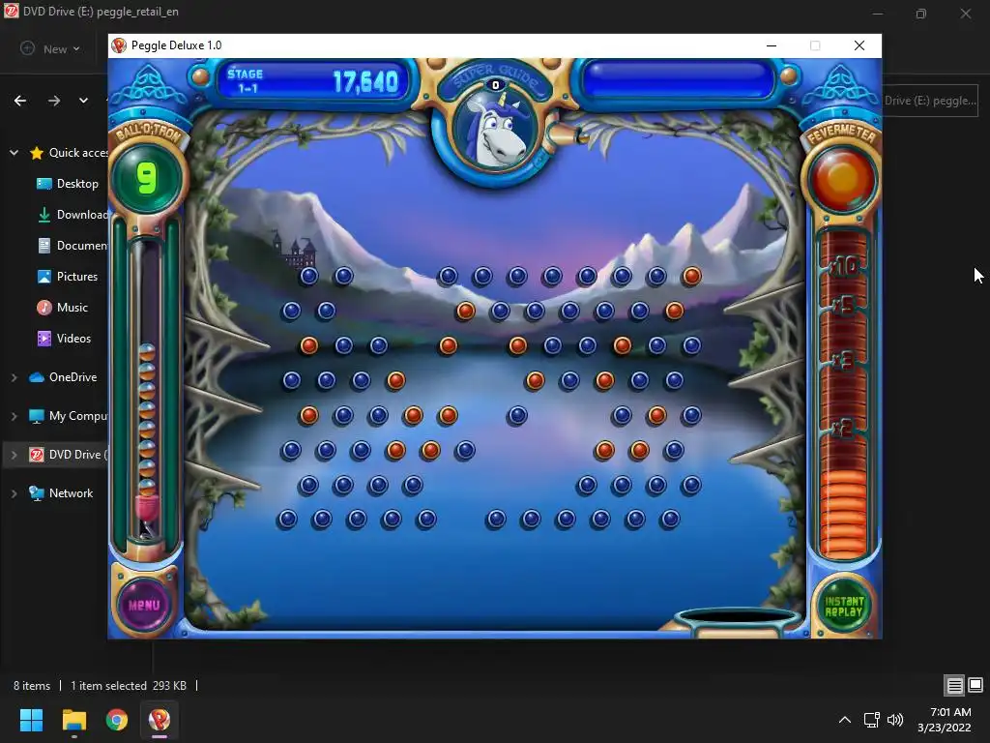Select DVD Drive in navigation pane
Image resolution: width=990 pixels, height=743 pixels.
(x=69, y=455)
